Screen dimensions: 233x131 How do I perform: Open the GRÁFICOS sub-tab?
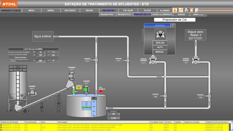198,15
